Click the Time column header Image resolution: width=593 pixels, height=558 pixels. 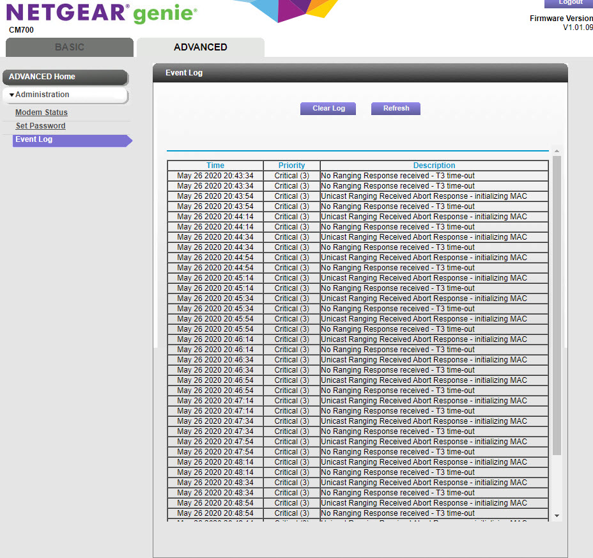(x=215, y=165)
